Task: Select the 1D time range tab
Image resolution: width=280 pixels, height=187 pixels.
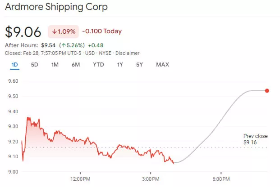Action: [x=14, y=65]
